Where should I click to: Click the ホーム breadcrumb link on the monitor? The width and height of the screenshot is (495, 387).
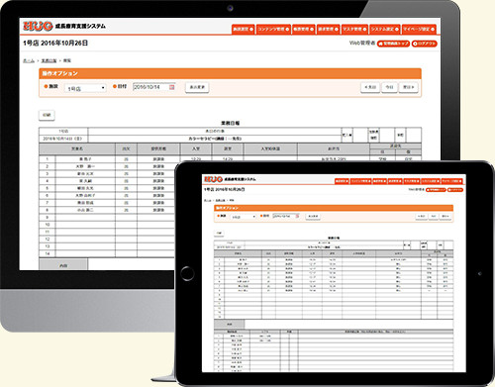click(29, 60)
